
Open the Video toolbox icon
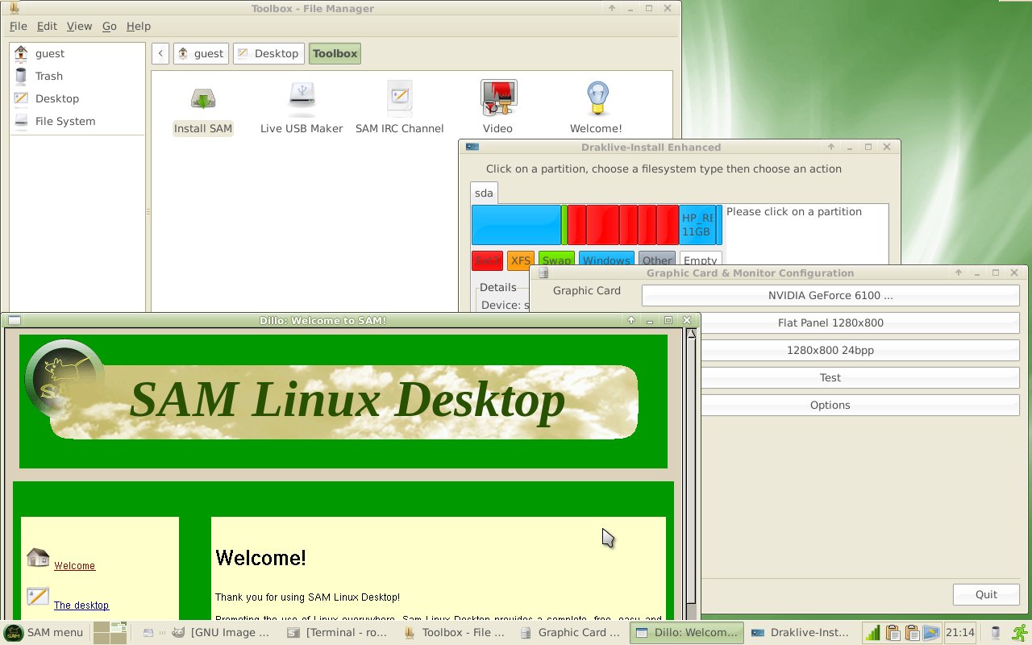[498, 98]
